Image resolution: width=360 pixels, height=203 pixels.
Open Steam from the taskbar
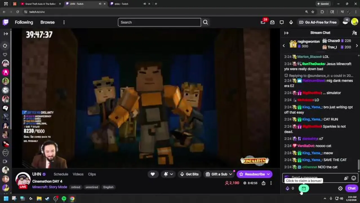point(47,199)
